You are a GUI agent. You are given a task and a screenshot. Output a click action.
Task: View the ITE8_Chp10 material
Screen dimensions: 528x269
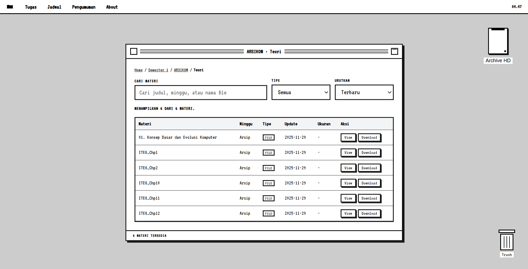(x=348, y=183)
